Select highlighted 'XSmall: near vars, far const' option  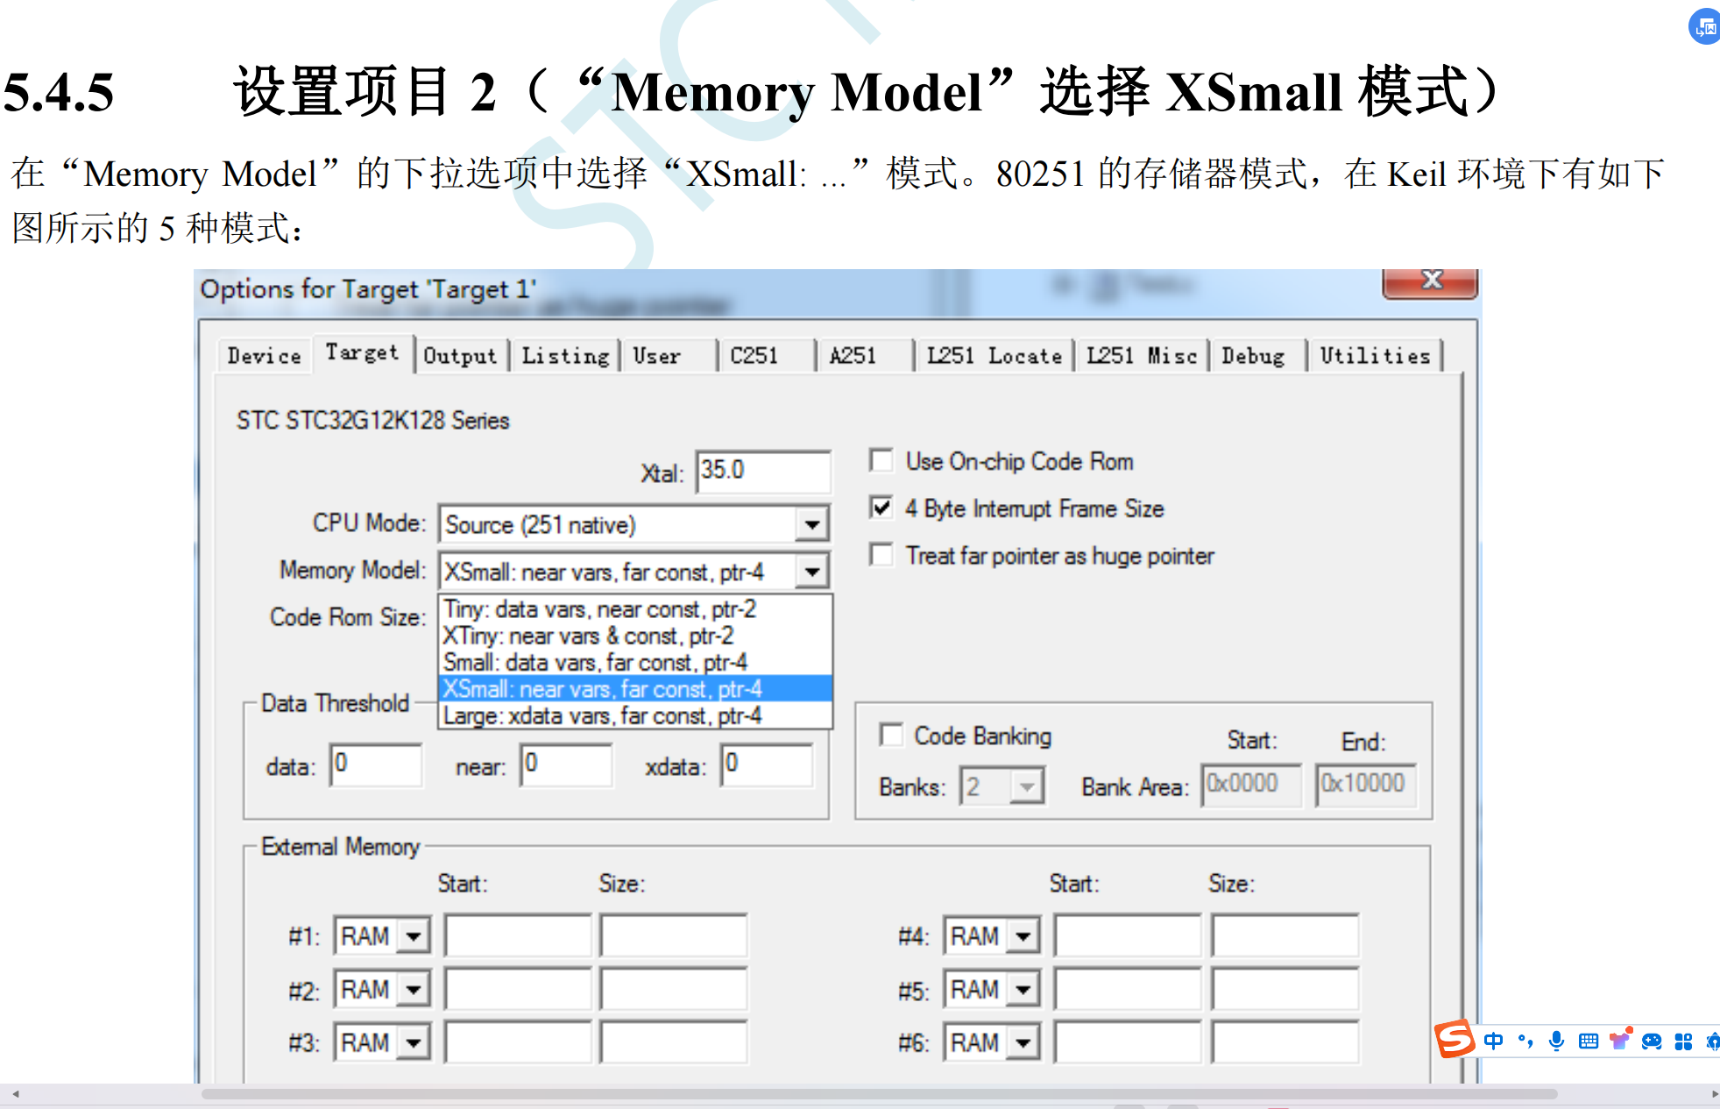(635, 688)
